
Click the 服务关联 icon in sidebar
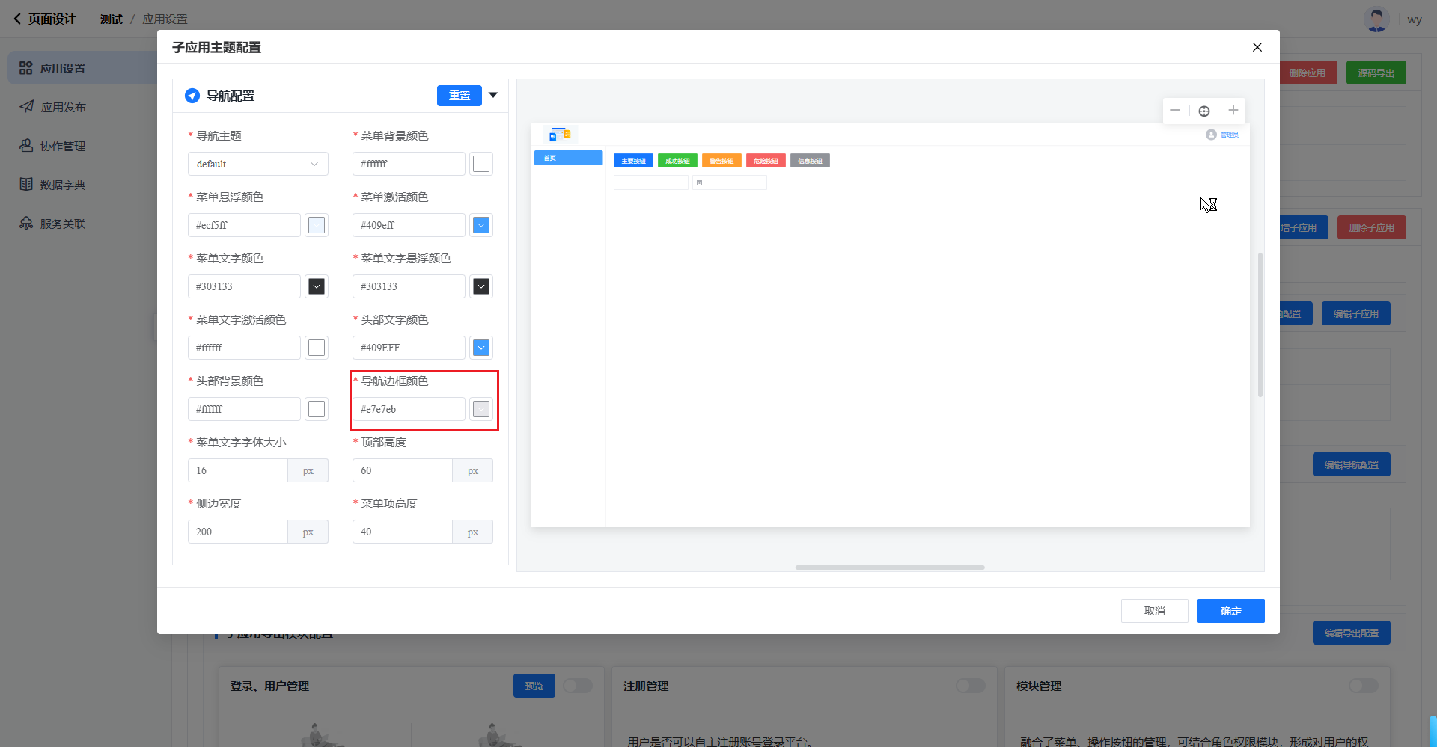(x=26, y=224)
